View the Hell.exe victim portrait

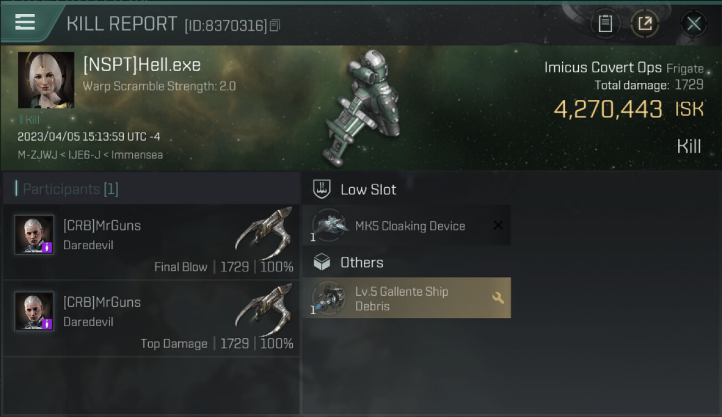[x=46, y=80]
